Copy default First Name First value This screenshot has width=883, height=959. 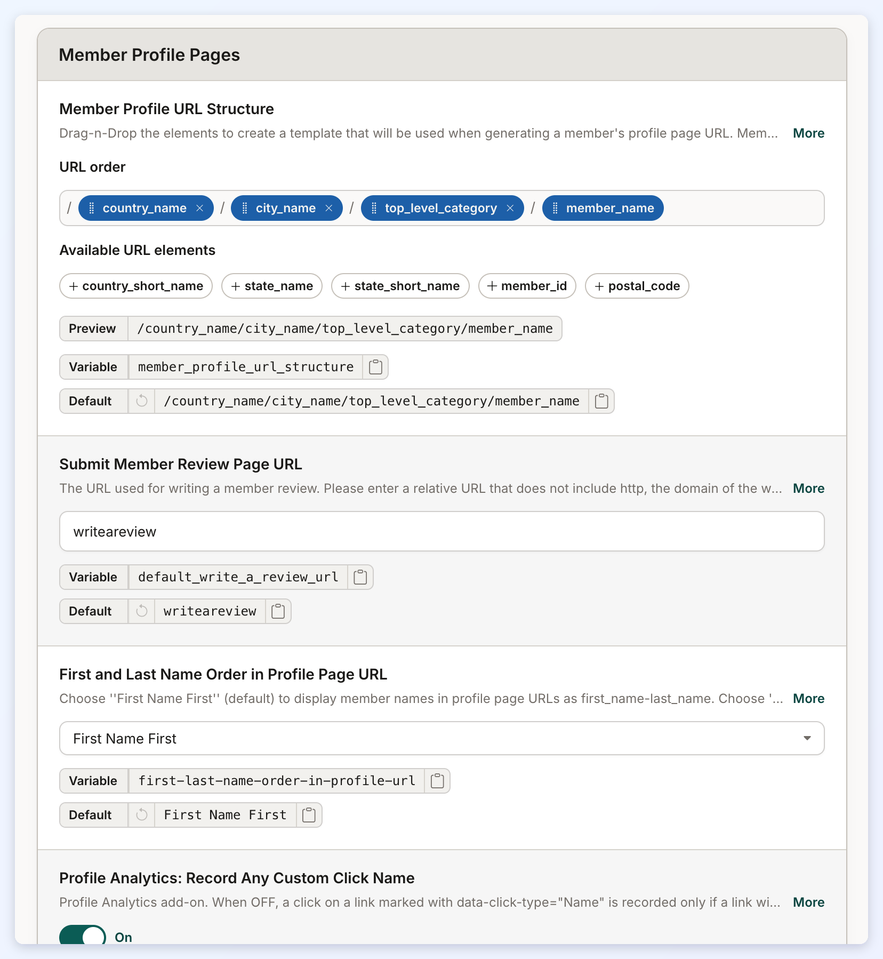309,815
